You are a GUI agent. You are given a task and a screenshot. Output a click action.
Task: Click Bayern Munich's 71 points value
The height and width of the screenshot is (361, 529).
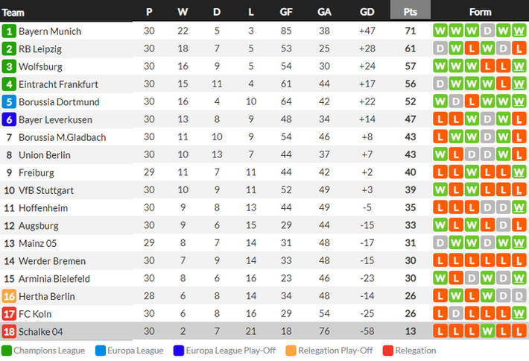[x=410, y=31]
